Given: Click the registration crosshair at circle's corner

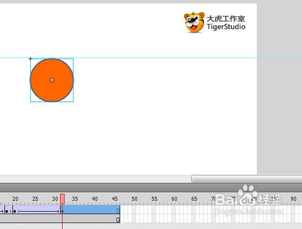Looking at the screenshot, I should pyautogui.click(x=30, y=59).
